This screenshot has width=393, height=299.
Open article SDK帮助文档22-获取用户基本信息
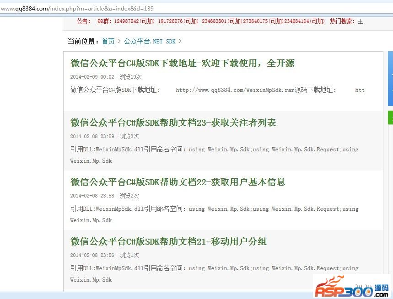coord(178,182)
